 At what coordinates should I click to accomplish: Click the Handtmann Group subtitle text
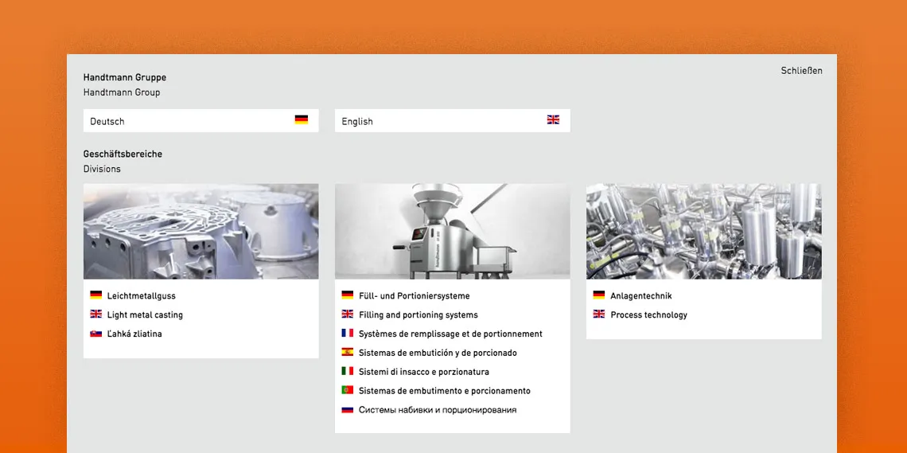click(122, 92)
